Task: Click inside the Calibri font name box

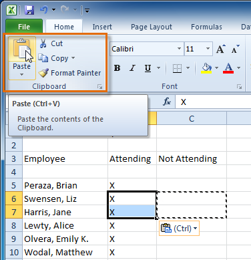Action: (143, 49)
